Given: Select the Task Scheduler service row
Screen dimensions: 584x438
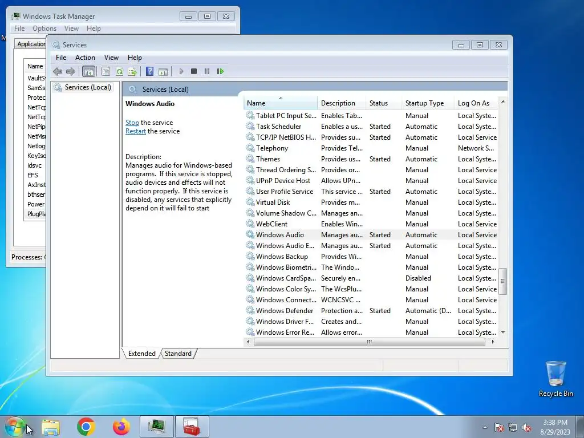Looking at the screenshot, I should 371,127.
